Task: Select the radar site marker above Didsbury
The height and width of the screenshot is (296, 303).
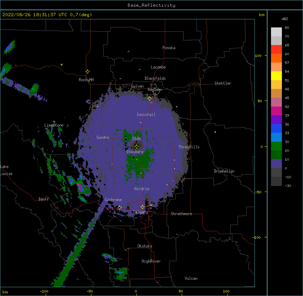Action: click(136, 146)
